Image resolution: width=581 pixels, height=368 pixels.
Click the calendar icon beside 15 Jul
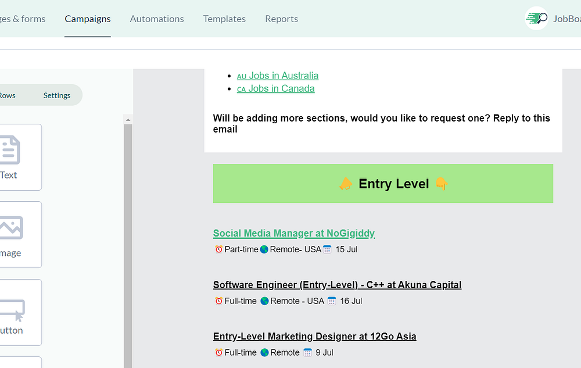[327, 249]
